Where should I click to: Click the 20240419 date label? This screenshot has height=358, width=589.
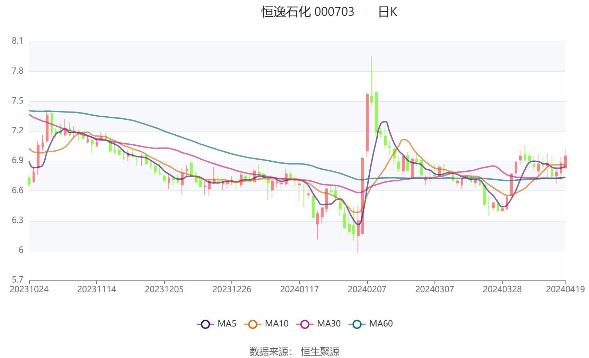click(565, 289)
